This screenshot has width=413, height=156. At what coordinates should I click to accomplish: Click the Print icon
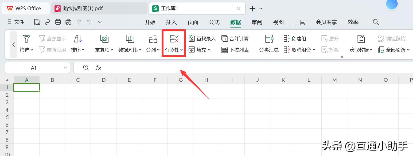pos(58,22)
